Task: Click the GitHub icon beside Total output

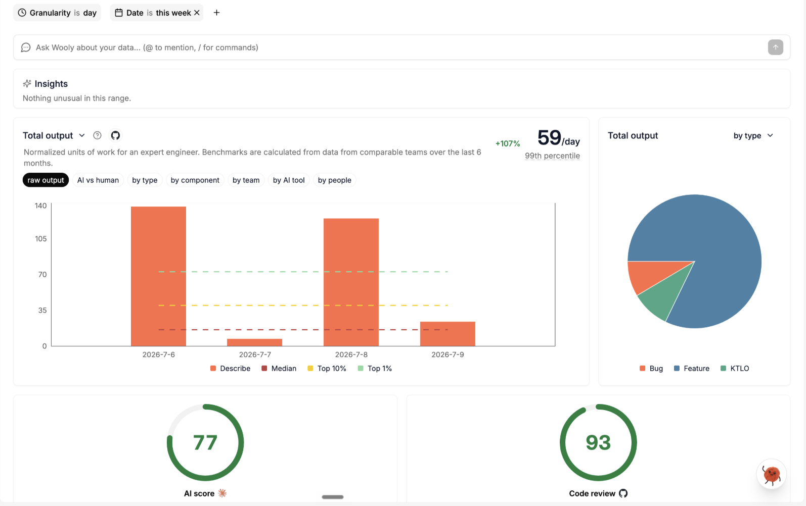Action: 115,135
